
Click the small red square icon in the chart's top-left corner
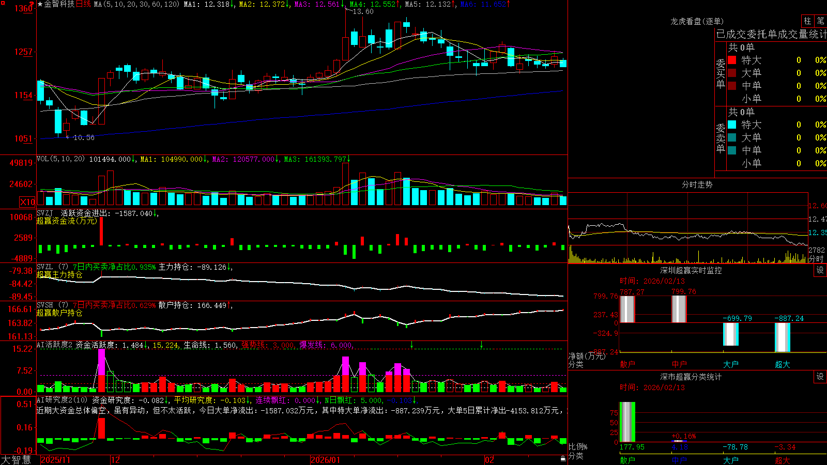click(2, 2)
